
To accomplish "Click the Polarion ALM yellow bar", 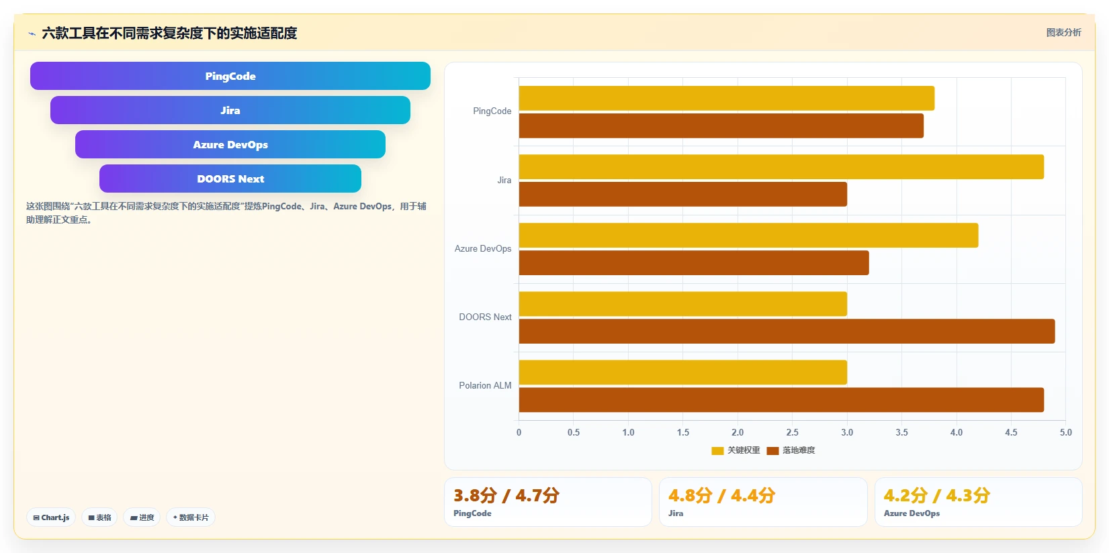I will click(x=683, y=372).
